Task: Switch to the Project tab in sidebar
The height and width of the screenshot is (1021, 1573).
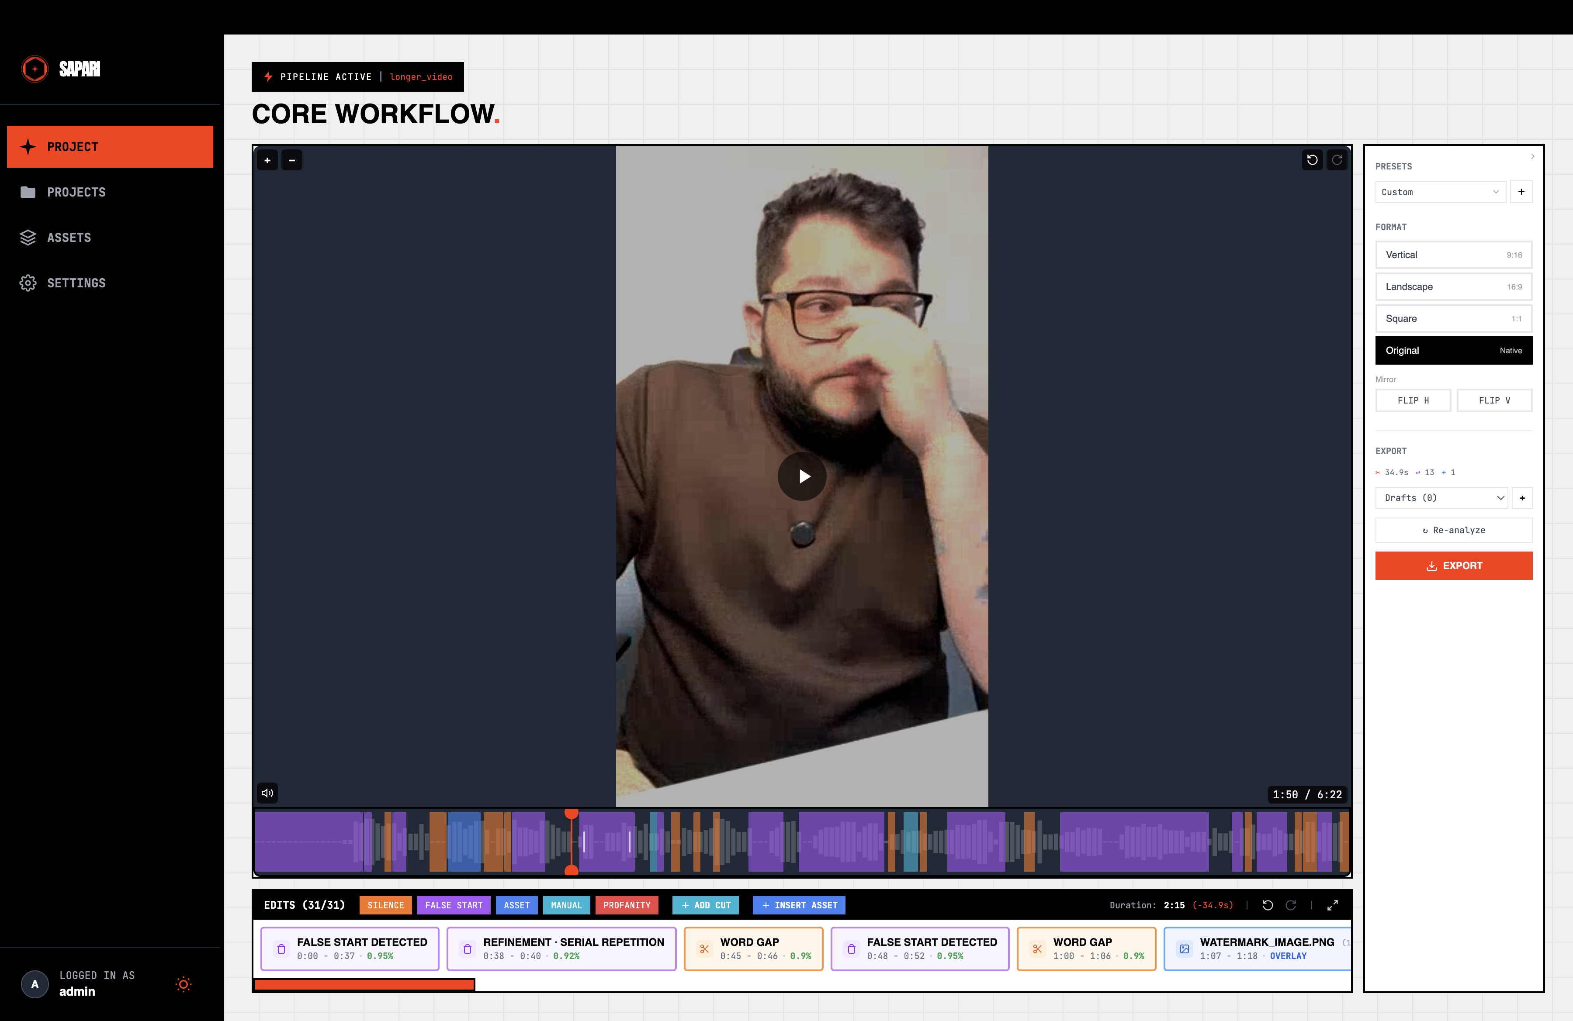Action: coord(72,147)
